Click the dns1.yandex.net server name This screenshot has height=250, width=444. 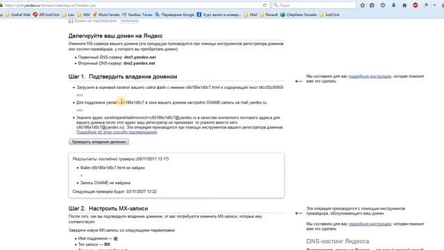(x=139, y=57)
